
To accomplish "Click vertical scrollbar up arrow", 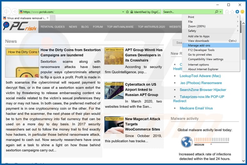I will 243,23.
